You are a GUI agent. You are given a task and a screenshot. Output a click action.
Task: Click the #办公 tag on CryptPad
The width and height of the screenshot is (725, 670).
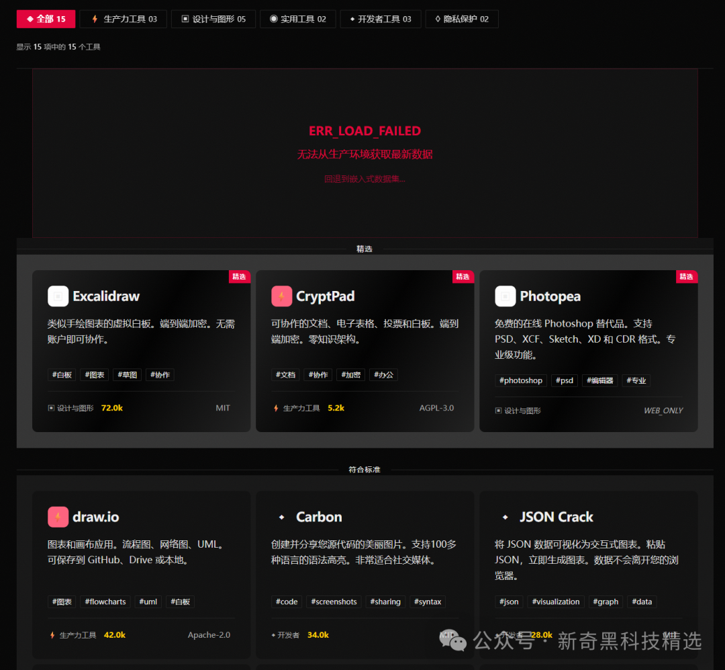point(384,374)
